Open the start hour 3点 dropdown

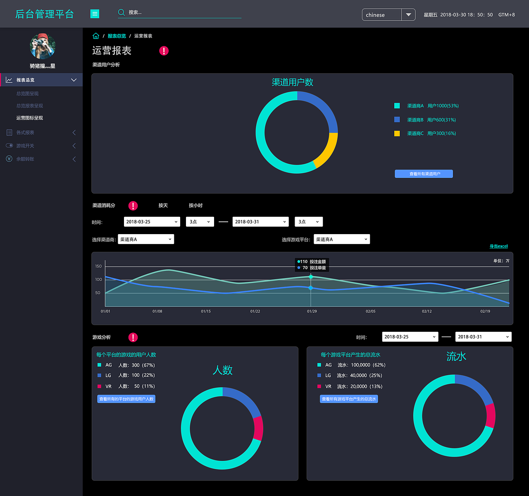[200, 222]
